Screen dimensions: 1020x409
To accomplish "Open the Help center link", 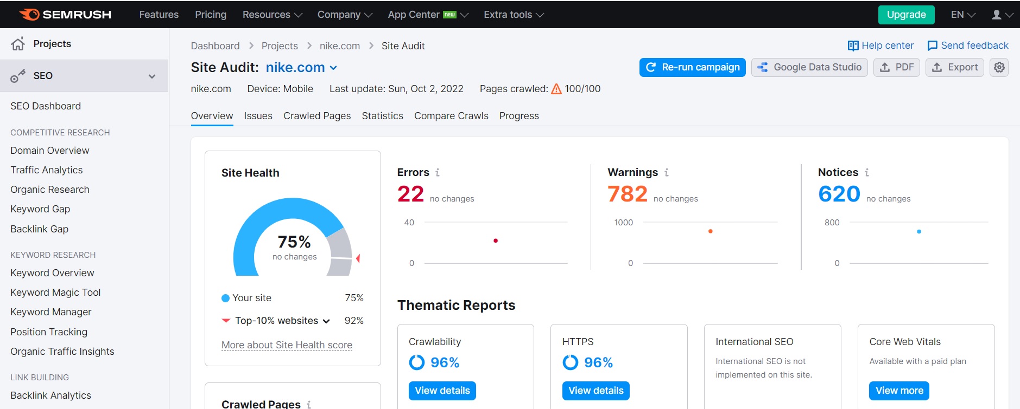I will coord(880,46).
